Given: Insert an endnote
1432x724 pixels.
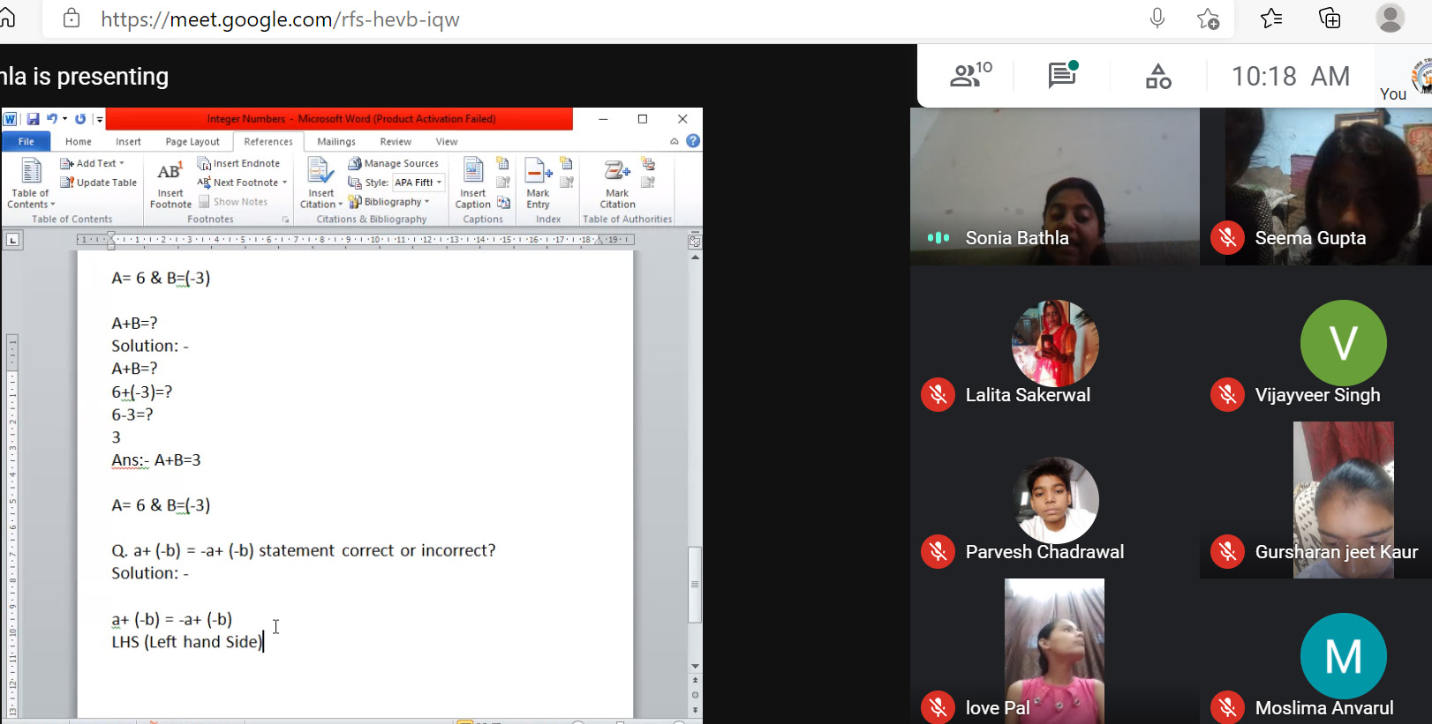Looking at the screenshot, I should [x=238, y=163].
